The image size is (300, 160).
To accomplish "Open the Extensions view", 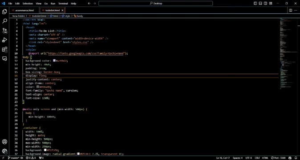I will (4, 49).
